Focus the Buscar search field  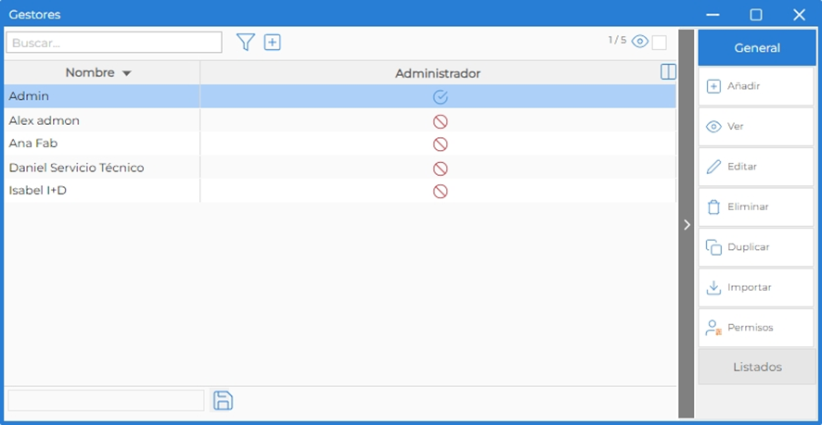pyautogui.click(x=114, y=43)
